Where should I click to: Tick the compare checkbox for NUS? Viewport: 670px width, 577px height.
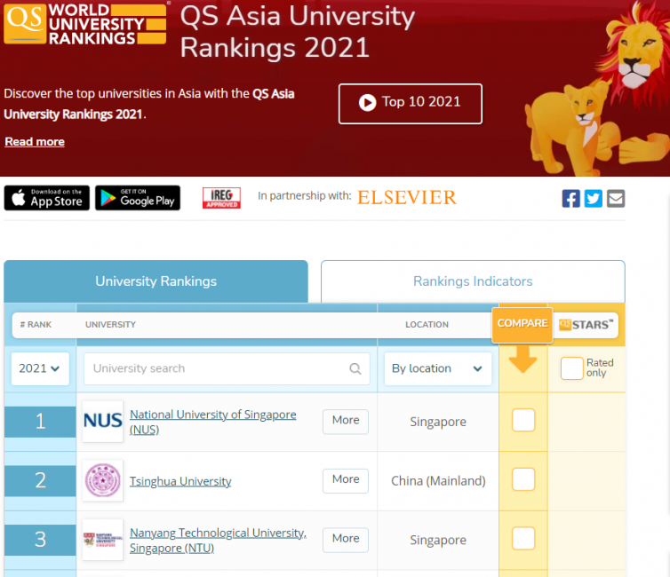(523, 421)
